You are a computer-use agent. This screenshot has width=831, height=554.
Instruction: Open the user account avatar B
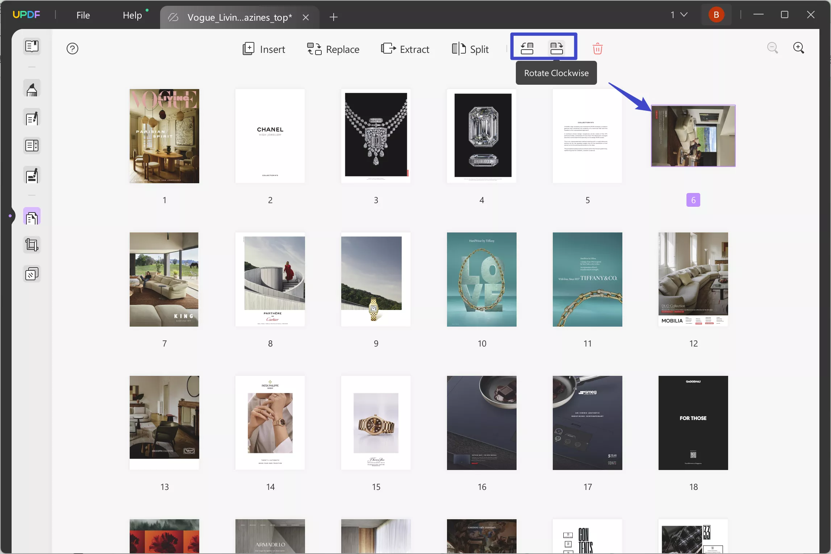pos(716,15)
